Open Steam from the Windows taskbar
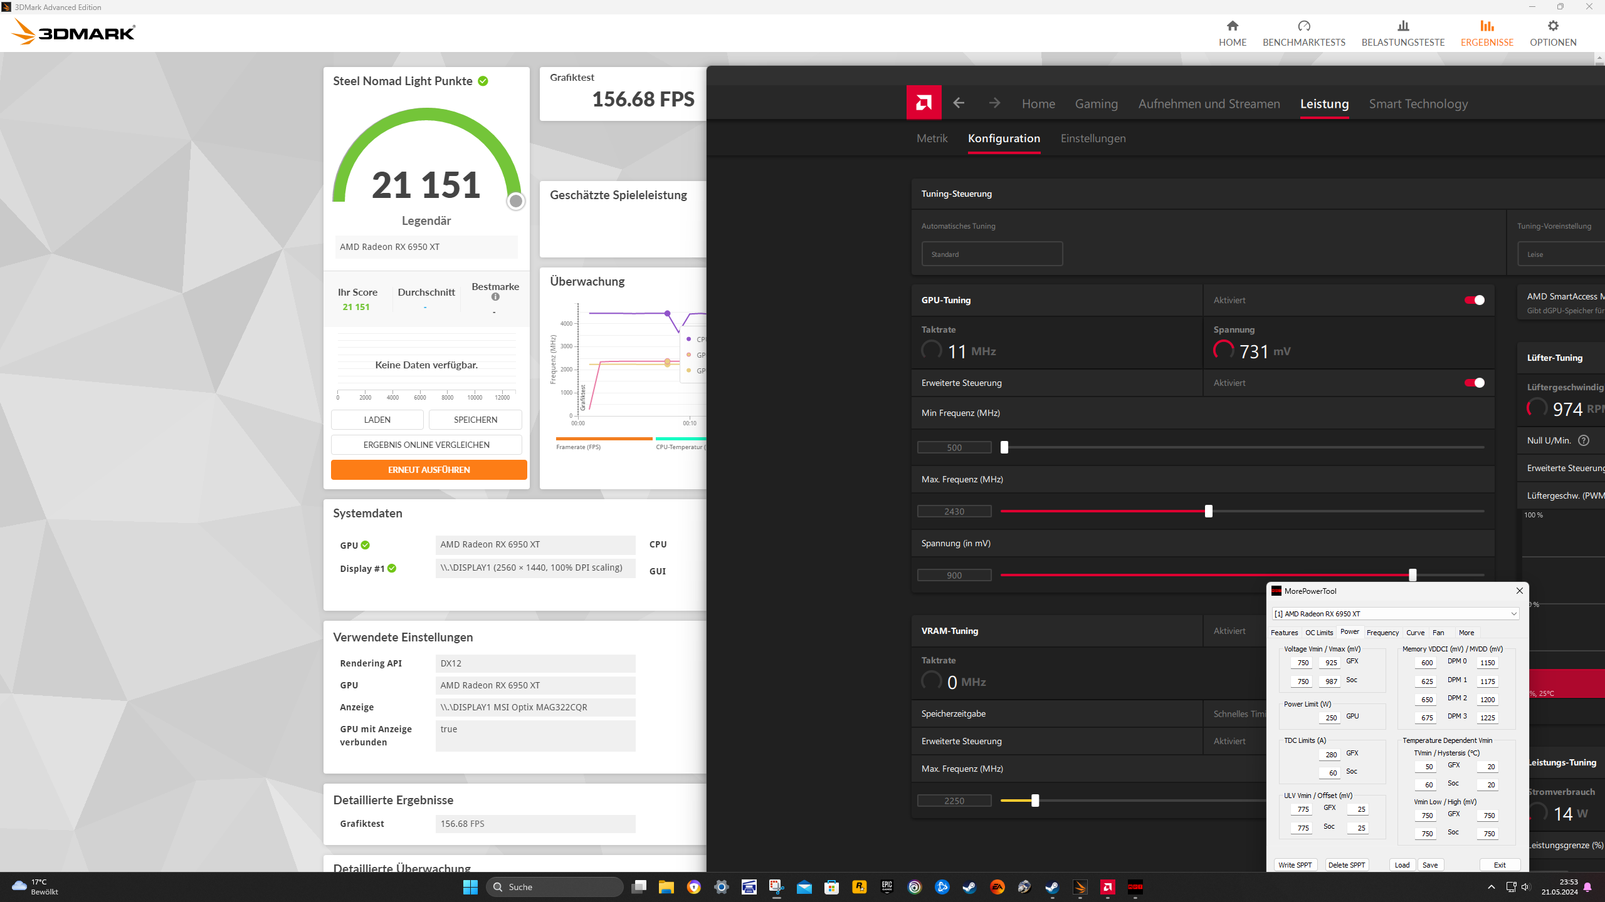Image resolution: width=1605 pixels, height=902 pixels. pos(969,887)
